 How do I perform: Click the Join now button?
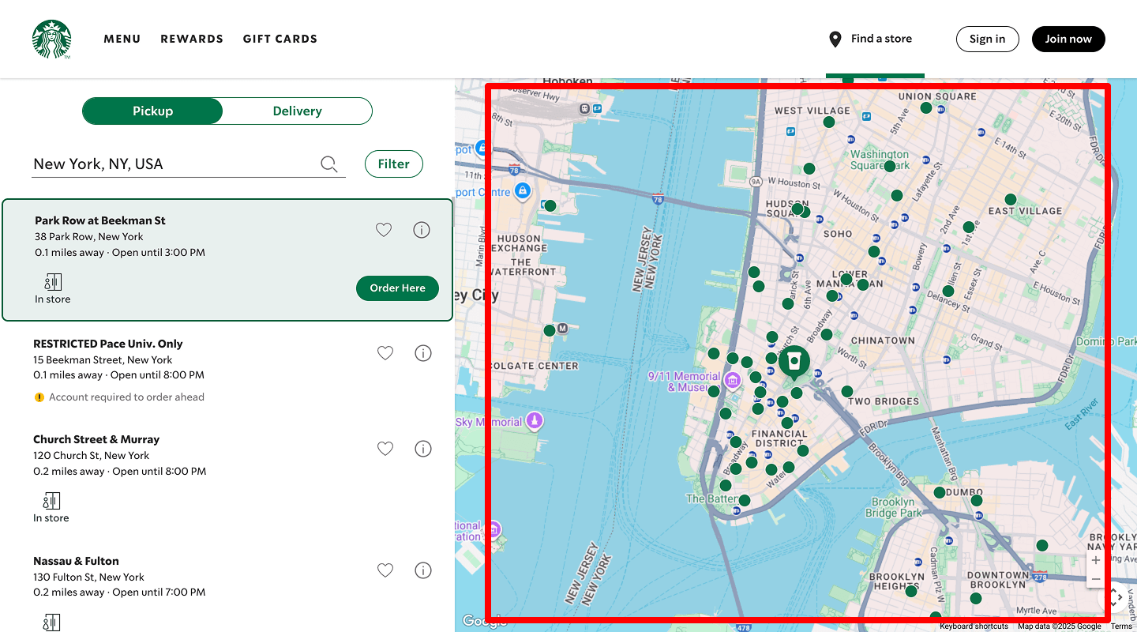click(1068, 38)
